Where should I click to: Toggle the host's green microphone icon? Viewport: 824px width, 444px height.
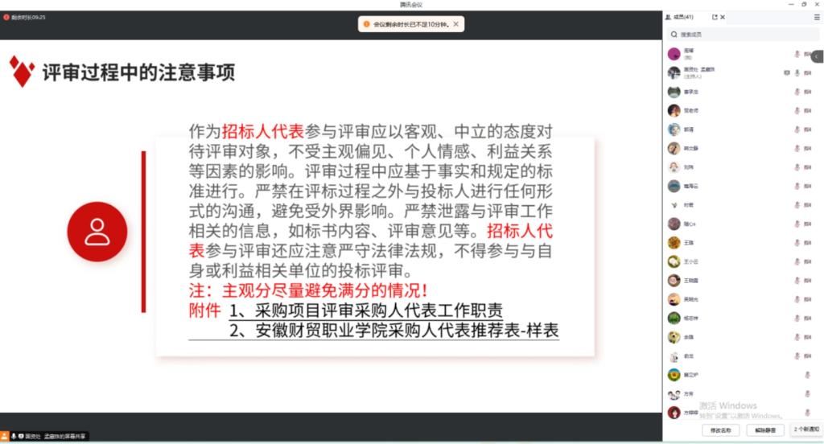pyautogui.click(x=797, y=73)
